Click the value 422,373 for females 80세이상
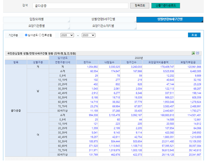 (137, 155)
